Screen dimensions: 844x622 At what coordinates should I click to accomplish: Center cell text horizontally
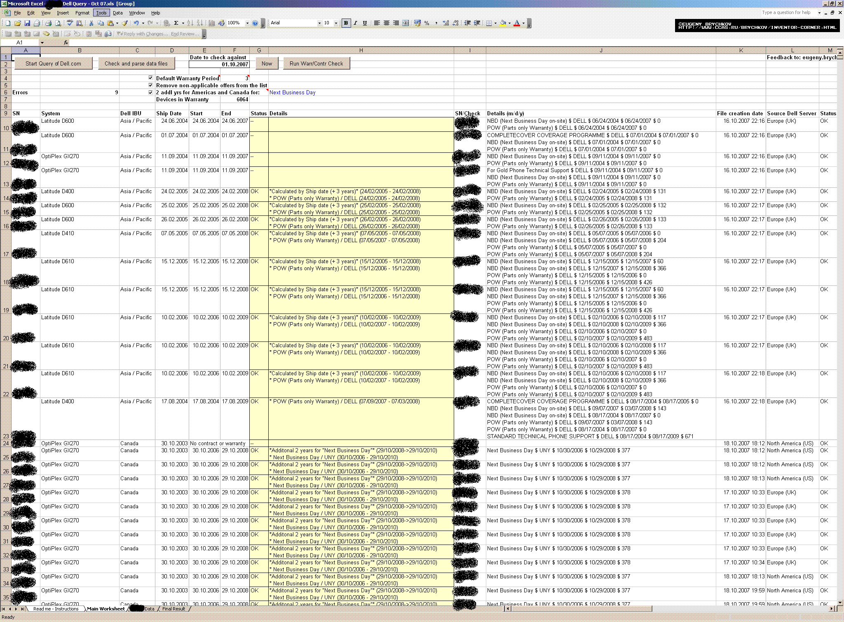(386, 23)
